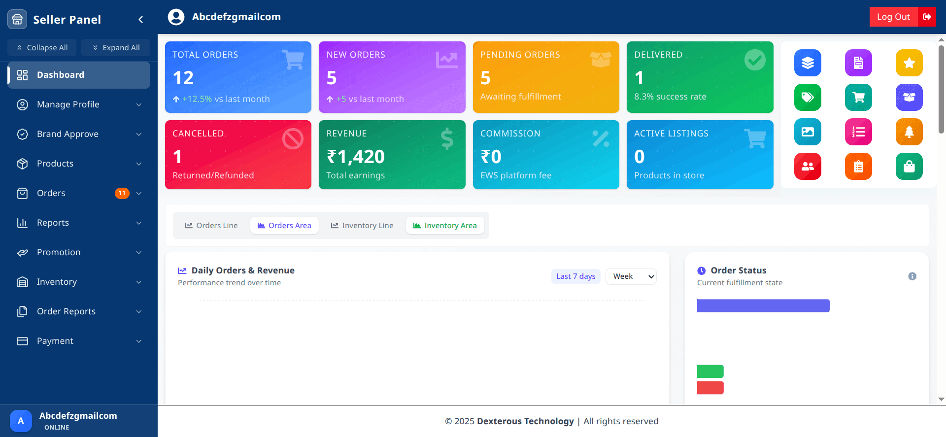Expand the Order Reports submenu chevron
The image size is (946, 437).
(x=139, y=311)
